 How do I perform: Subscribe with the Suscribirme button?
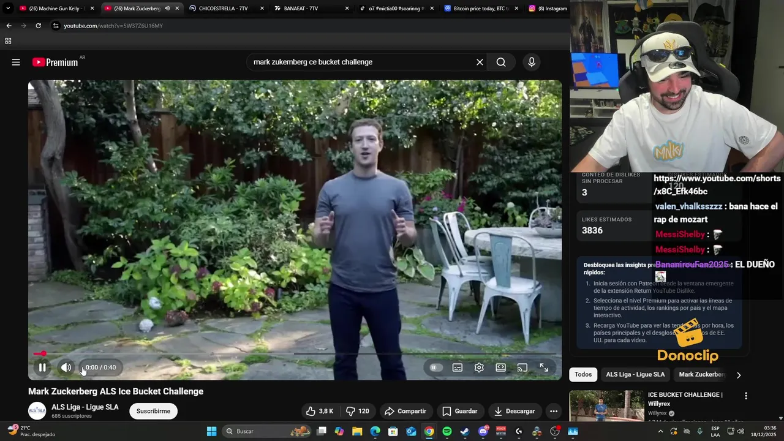coord(153,411)
